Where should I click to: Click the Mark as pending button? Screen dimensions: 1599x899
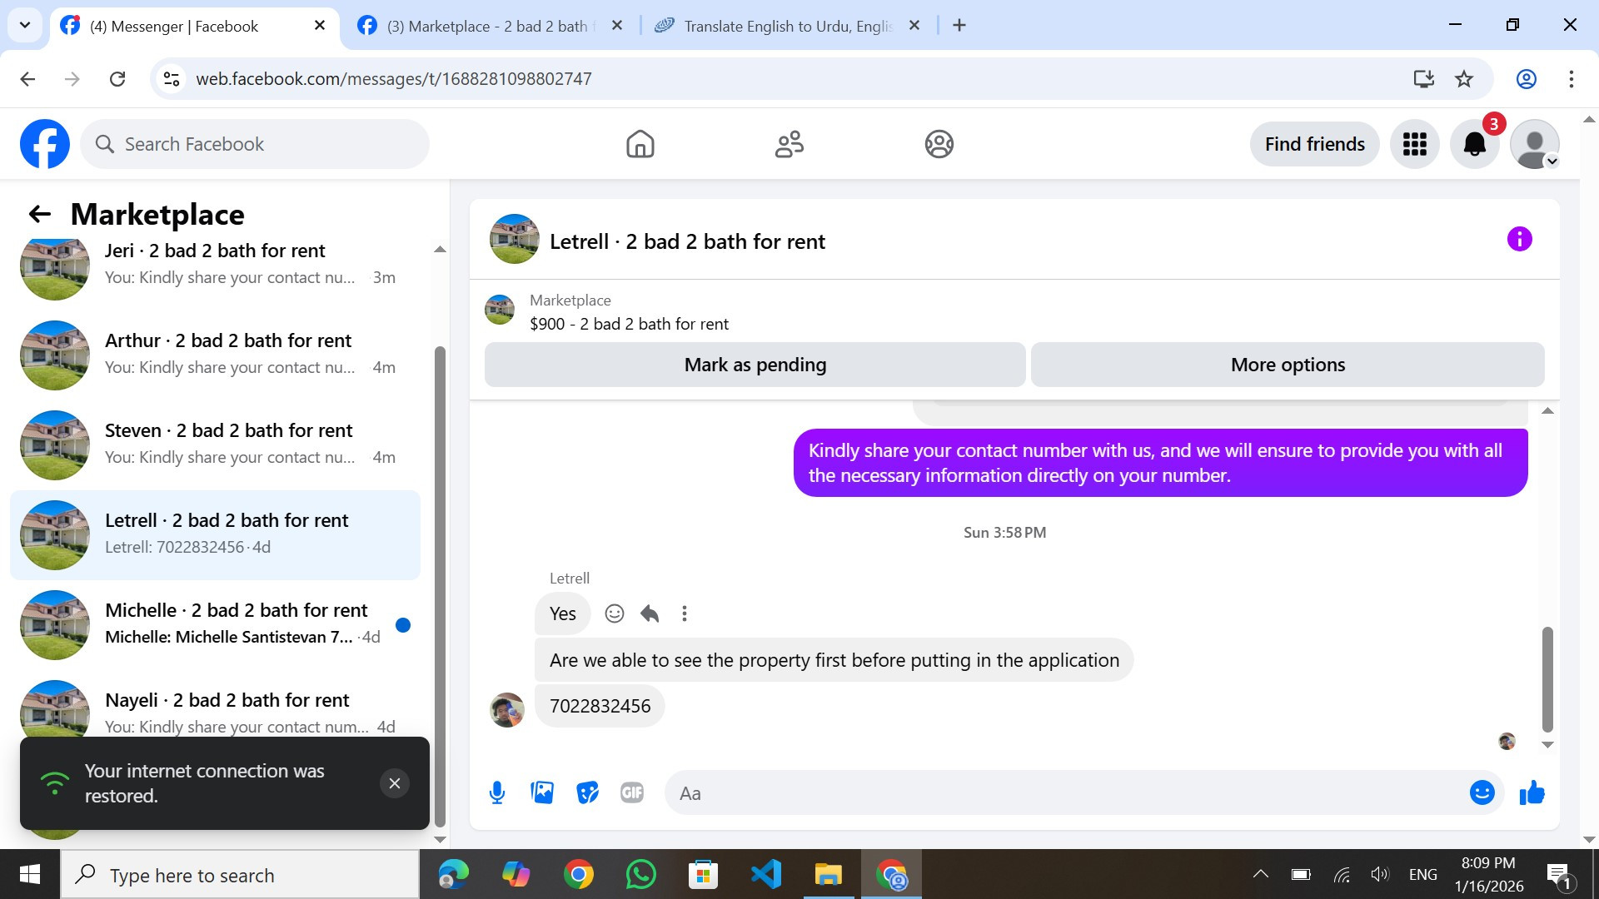coord(755,365)
